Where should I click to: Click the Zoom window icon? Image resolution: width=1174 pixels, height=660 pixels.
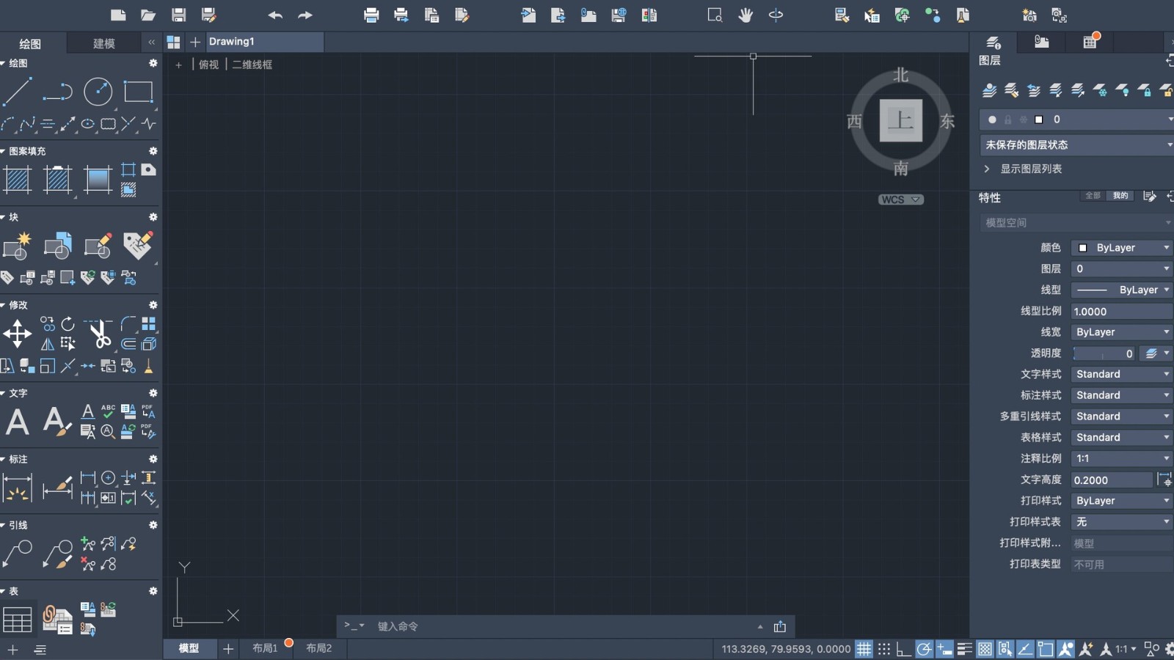pos(715,15)
